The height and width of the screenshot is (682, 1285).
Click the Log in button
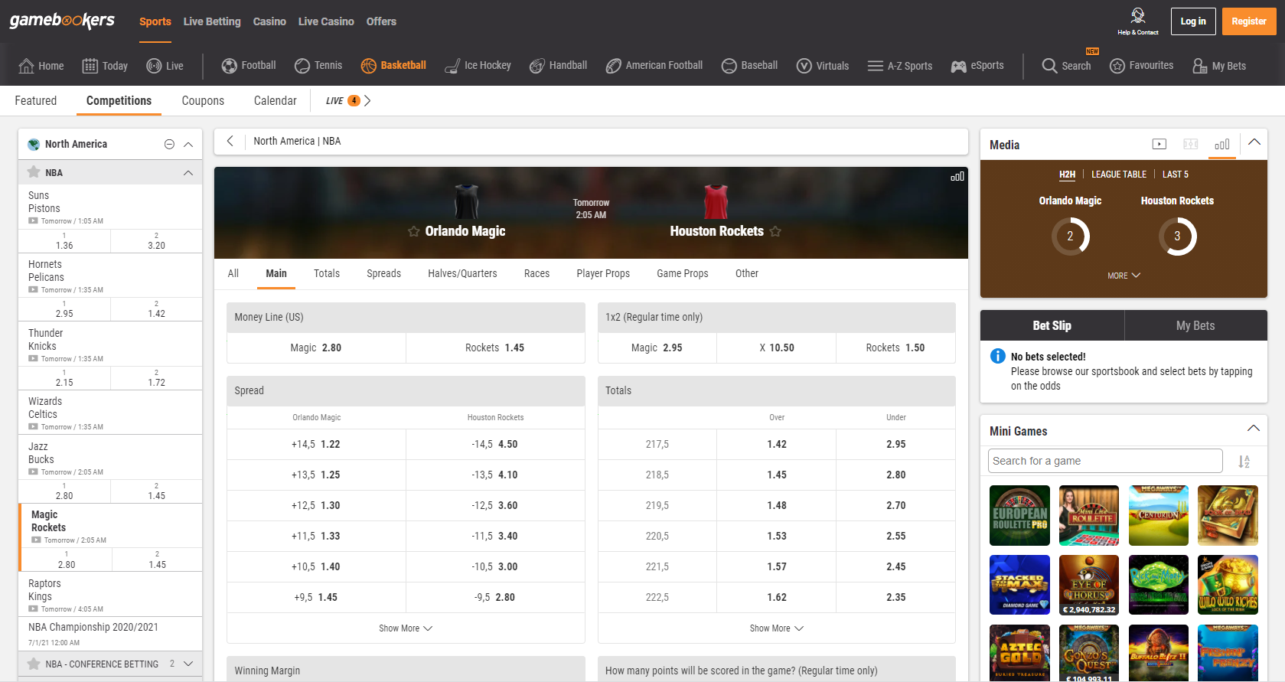click(1193, 21)
